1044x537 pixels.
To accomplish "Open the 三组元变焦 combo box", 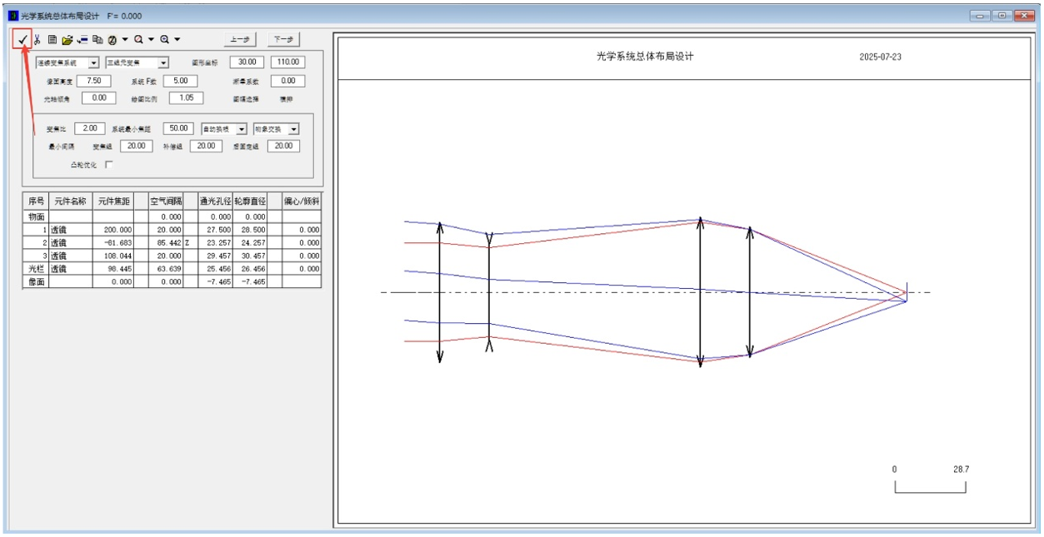I will [163, 62].
